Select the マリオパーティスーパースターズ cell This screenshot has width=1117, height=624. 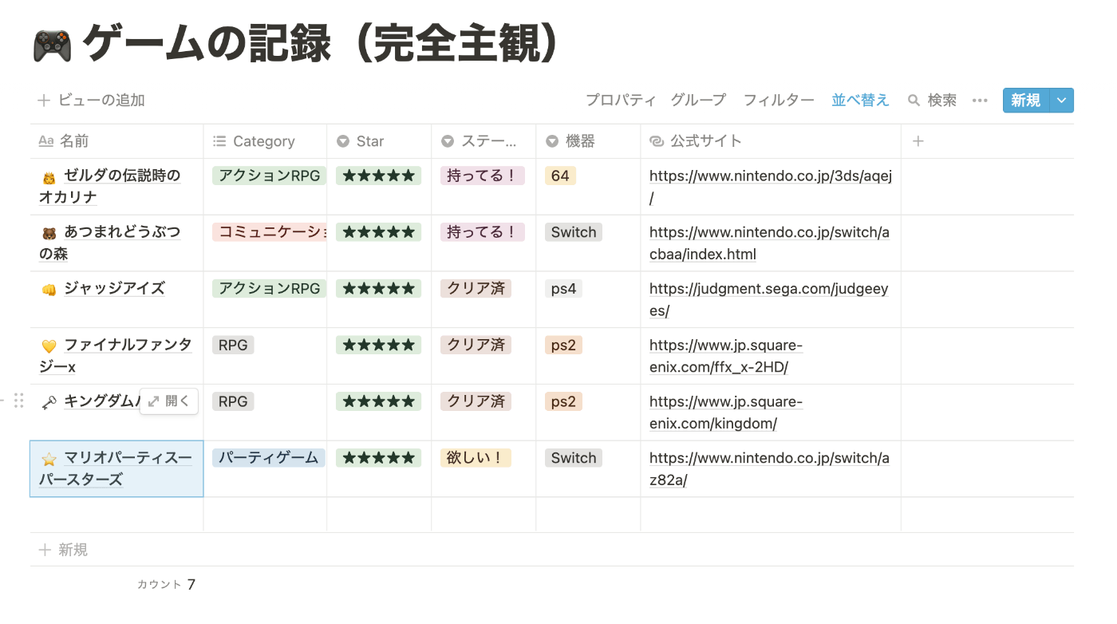(x=116, y=469)
